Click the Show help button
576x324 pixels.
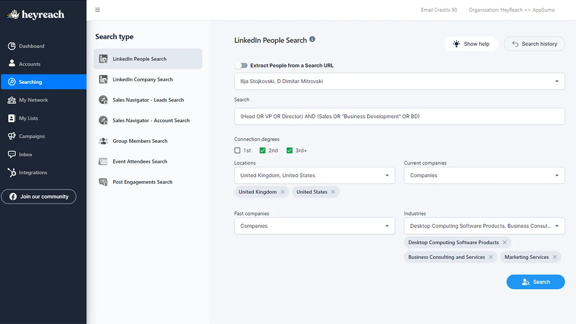point(471,44)
